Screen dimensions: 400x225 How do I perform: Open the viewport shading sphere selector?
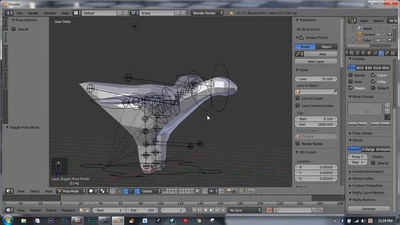pyautogui.click(x=92, y=191)
